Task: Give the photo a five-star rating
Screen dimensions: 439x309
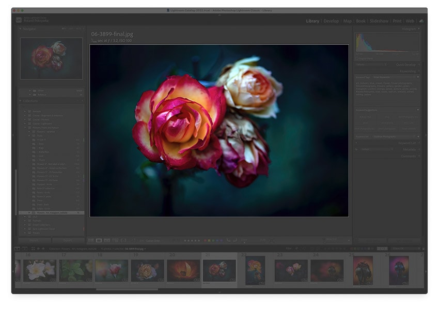Action: click(198, 240)
